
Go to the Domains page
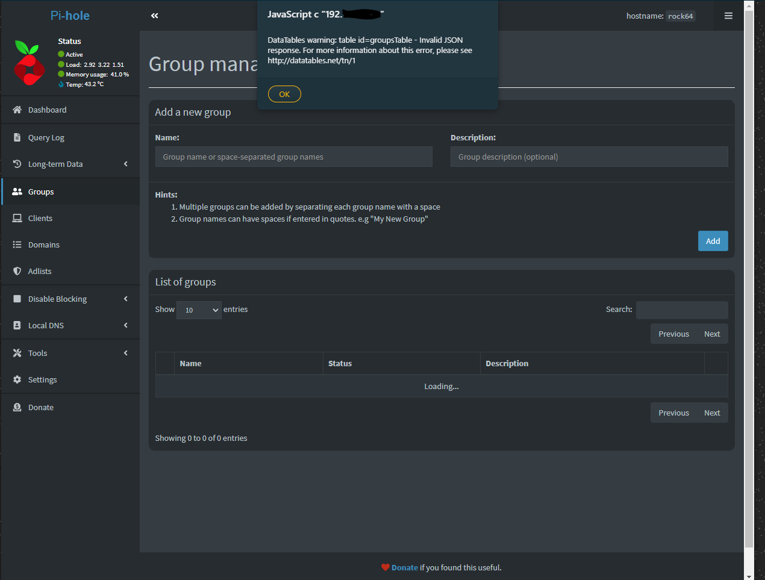[70, 245]
